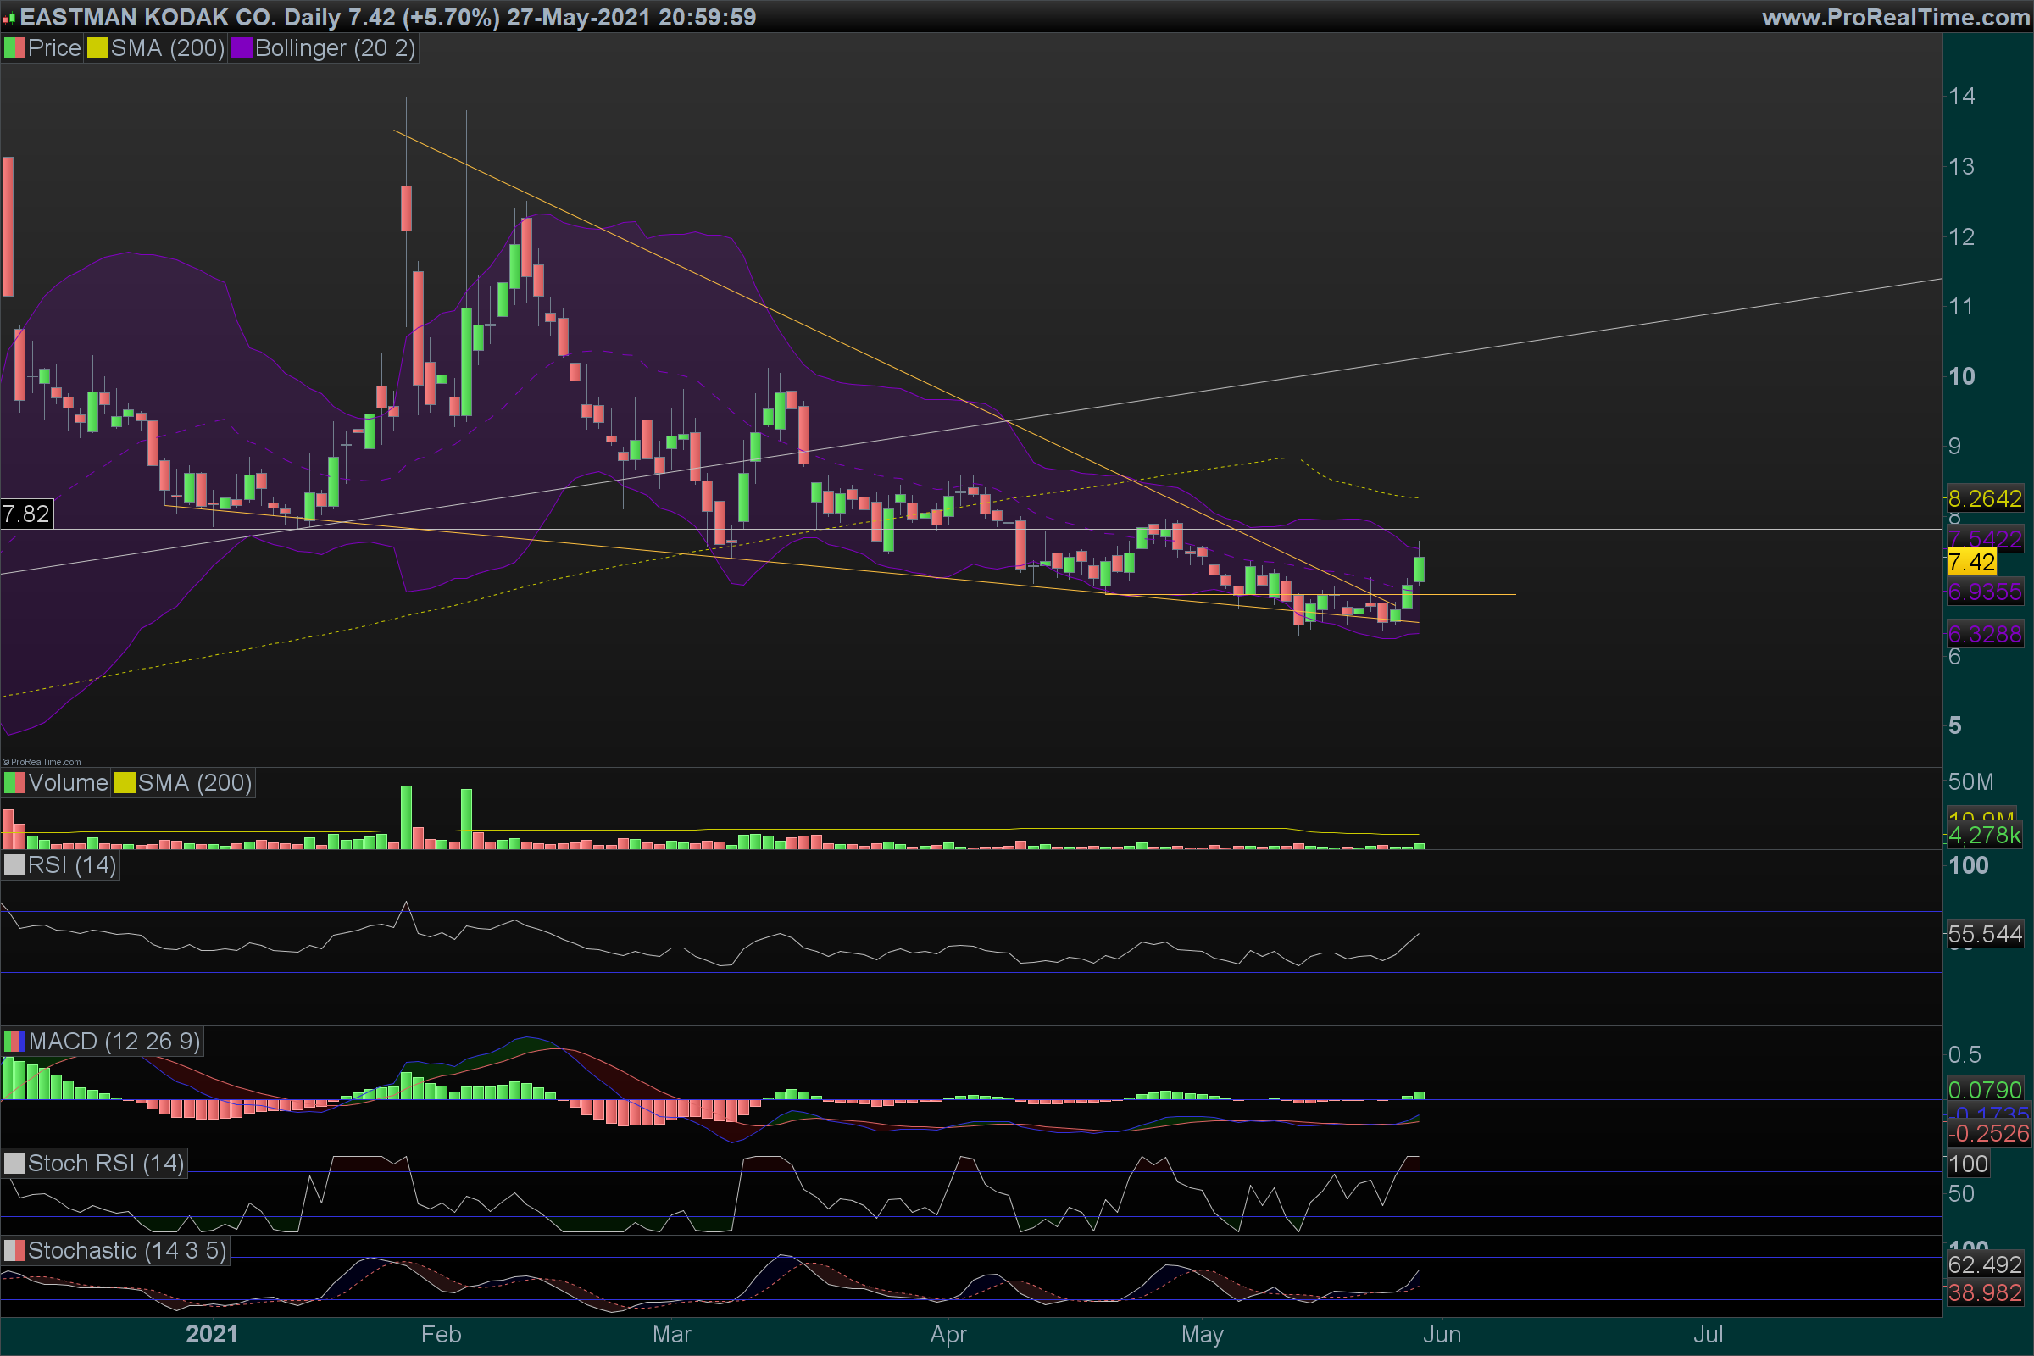Click the yellow SMA (200) price swatch
Viewport: 2034px width, 1356px height.
tap(97, 48)
